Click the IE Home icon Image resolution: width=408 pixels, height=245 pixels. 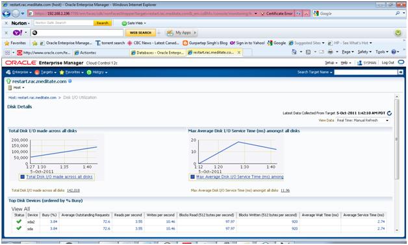[294, 52]
